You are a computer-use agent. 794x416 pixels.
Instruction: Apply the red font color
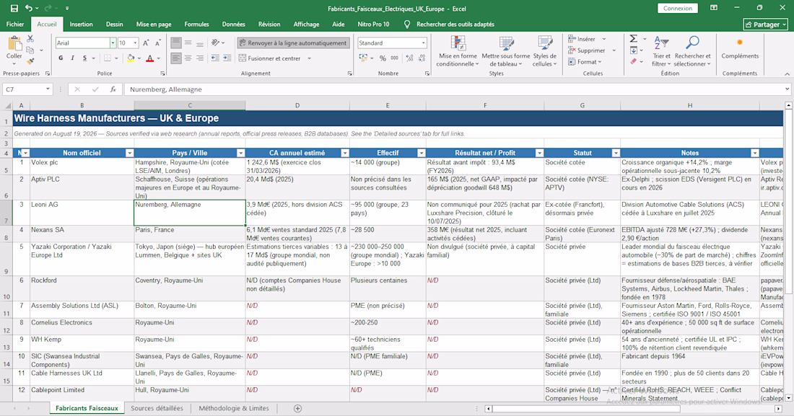point(150,58)
